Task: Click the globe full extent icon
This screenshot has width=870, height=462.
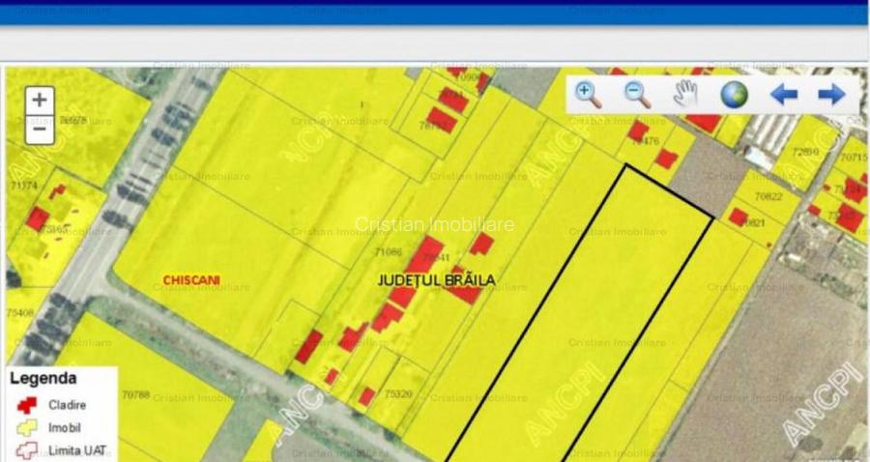Action: [735, 94]
